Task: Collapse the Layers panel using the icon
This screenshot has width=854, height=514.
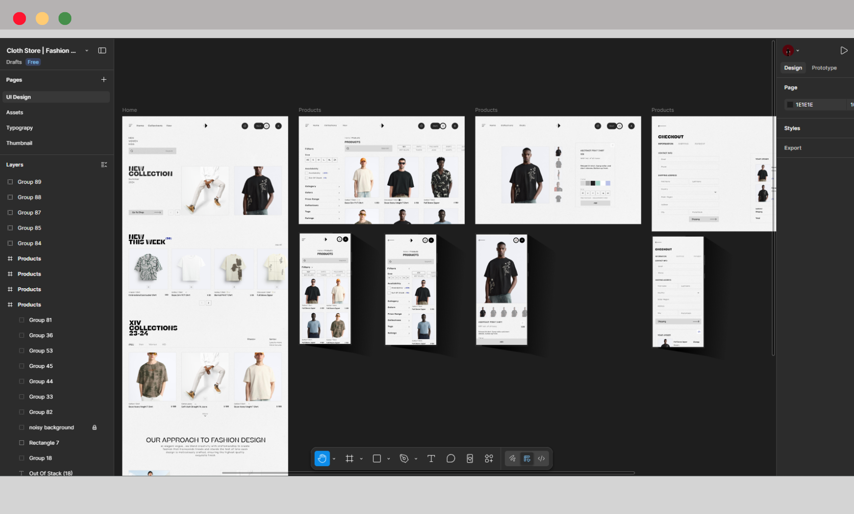Action: [x=104, y=164]
